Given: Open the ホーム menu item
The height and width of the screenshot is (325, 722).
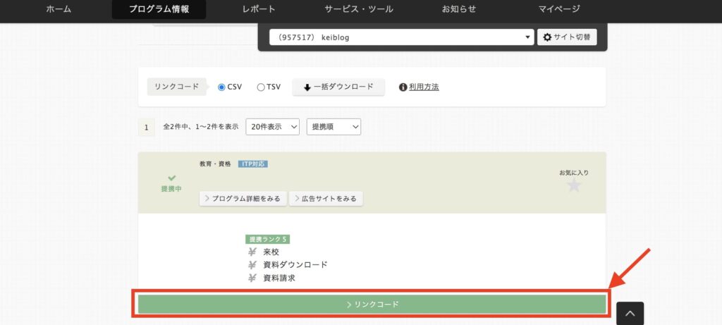Looking at the screenshot, I should (59, 8).
